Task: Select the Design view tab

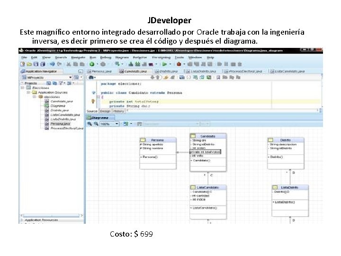Action: coord(105,111)
